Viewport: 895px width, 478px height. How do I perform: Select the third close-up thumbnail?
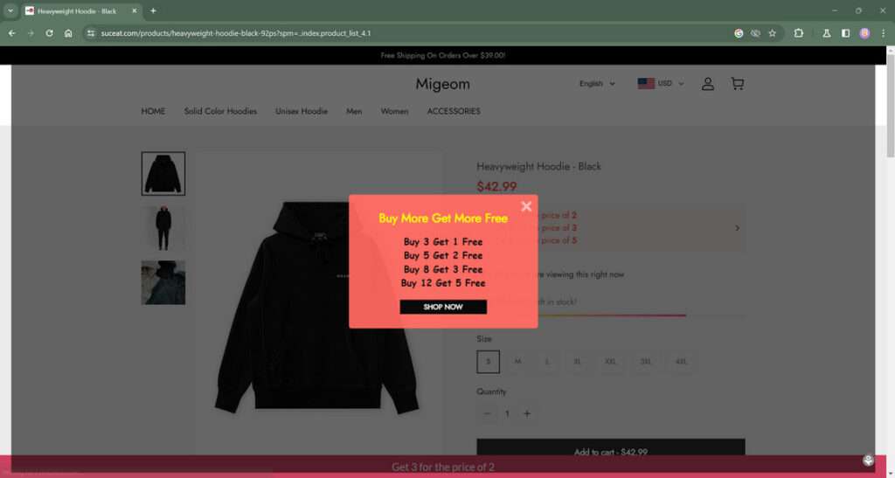click(x=163, y=282)
